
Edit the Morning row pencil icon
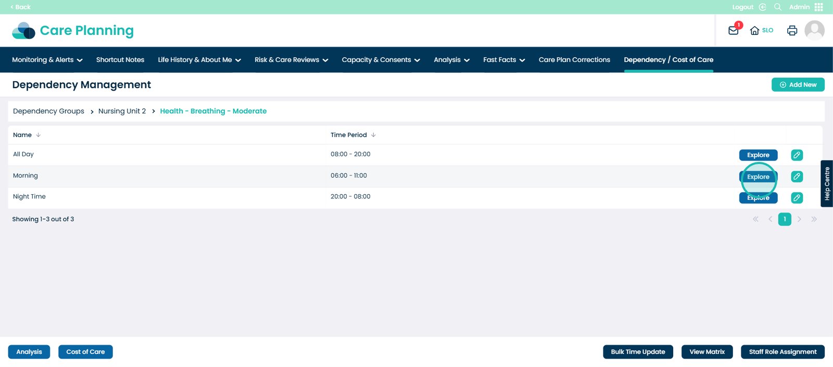[797, 176]
